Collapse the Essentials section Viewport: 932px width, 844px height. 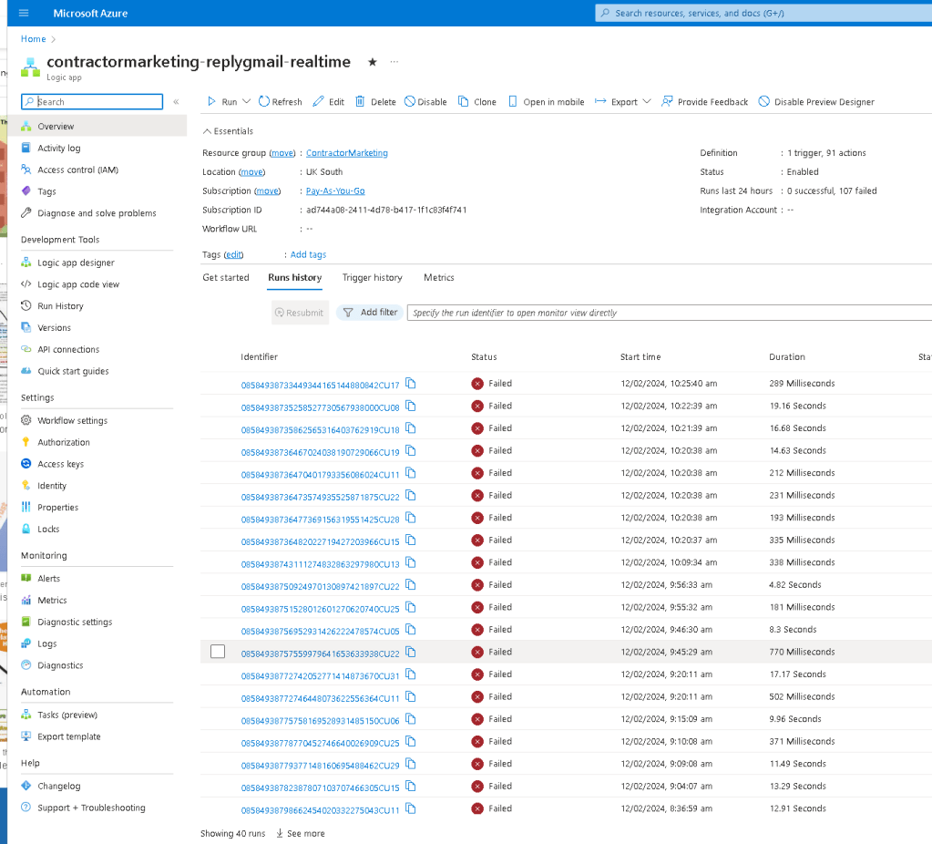[x=229, y=131]
